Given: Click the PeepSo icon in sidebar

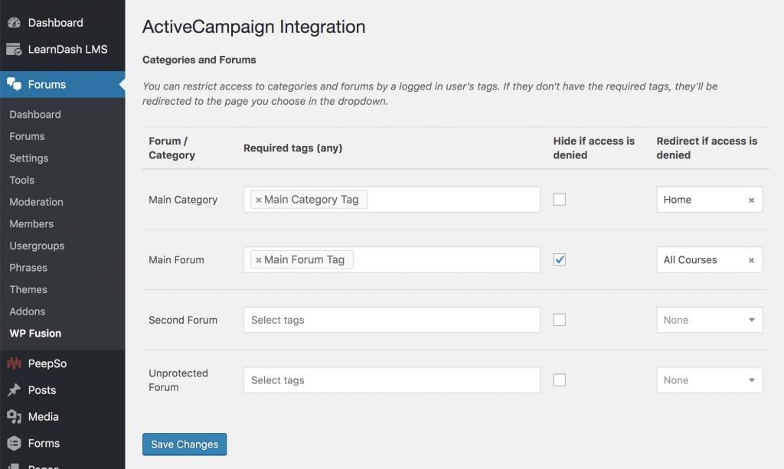Looking at the screenshot, I should click(x=14, y=363).
